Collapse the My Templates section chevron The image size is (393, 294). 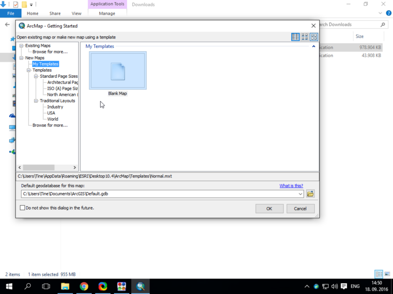point(314,46)
